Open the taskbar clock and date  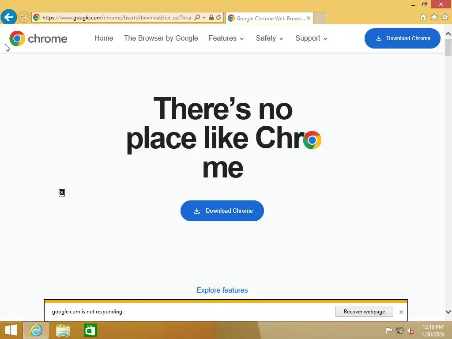point(433,331)
